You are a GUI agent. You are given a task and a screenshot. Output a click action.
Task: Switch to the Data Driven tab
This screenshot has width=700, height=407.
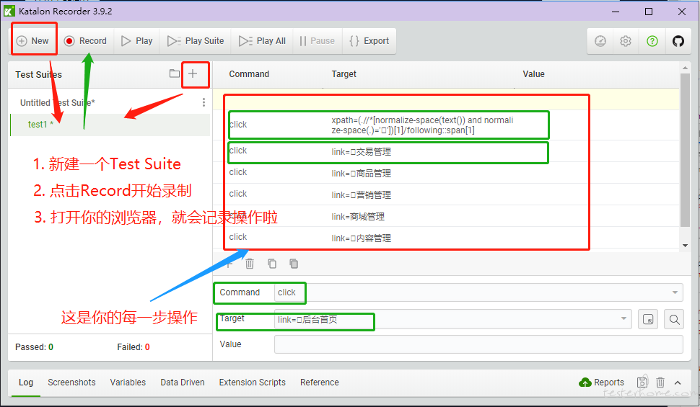[182, 383]
